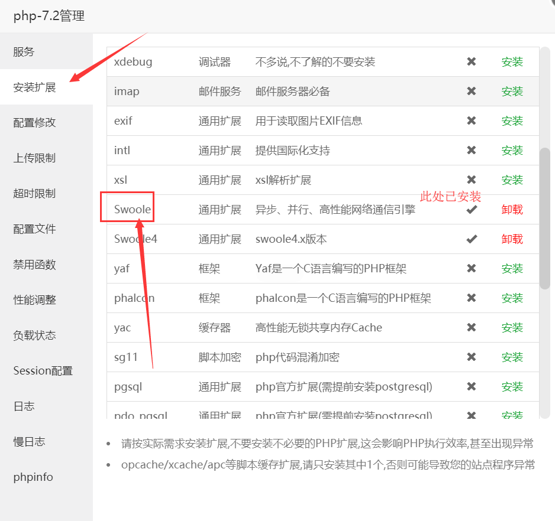
Task: Click the yac extension name
Action: tap(122, 328)
